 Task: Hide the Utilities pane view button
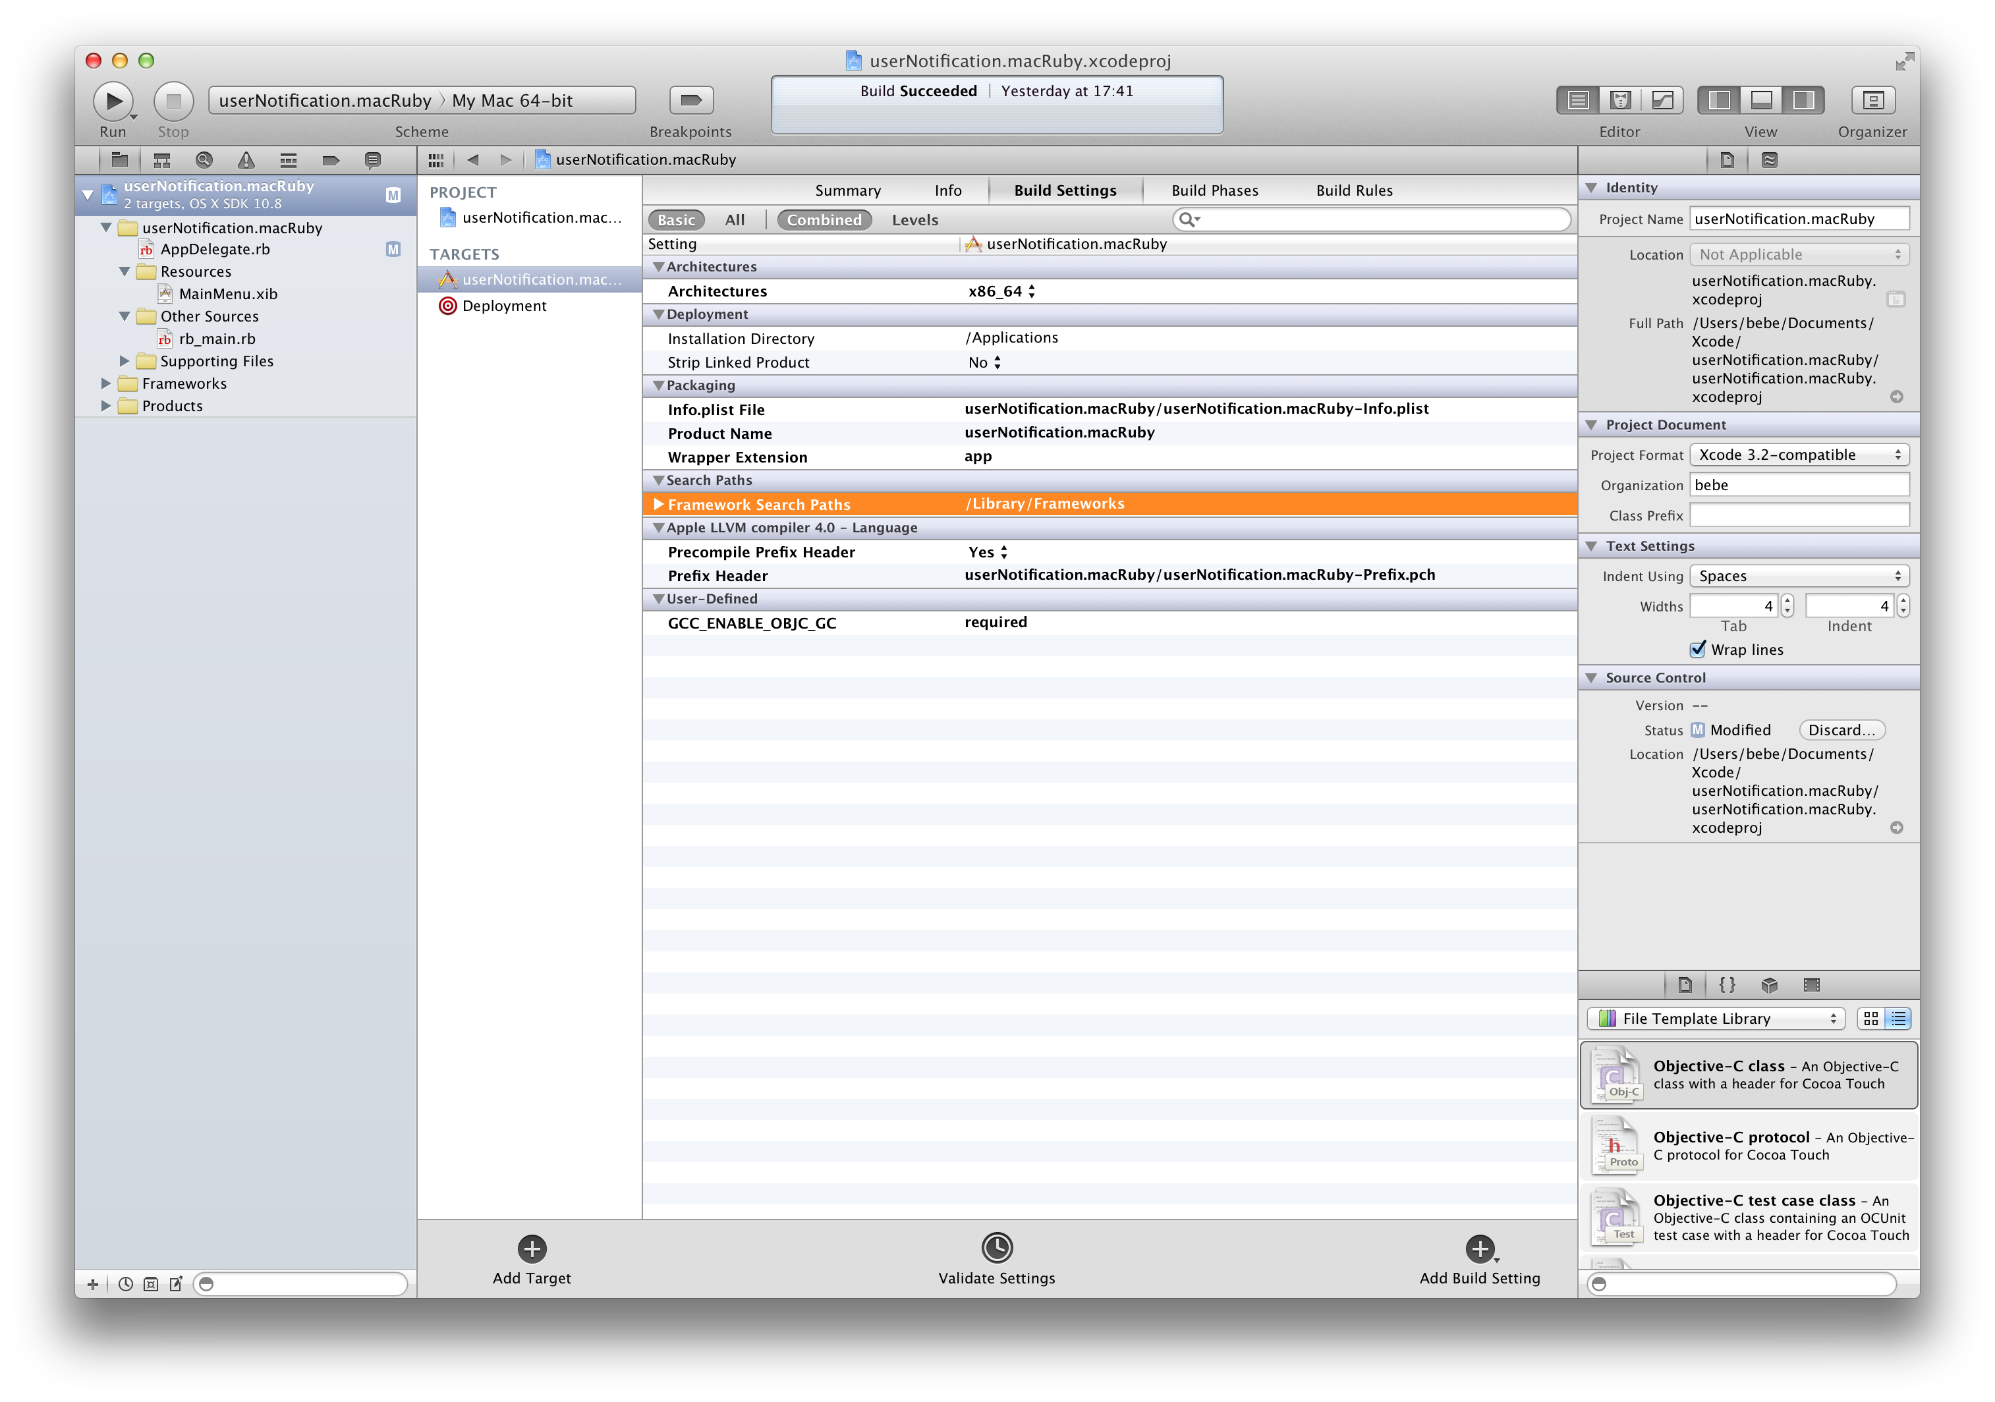coord(1803,101)
